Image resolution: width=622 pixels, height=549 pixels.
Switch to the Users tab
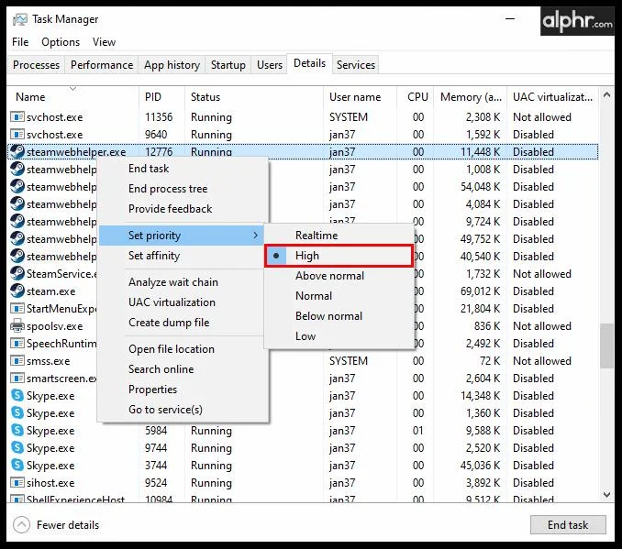(x=270, y=64)
